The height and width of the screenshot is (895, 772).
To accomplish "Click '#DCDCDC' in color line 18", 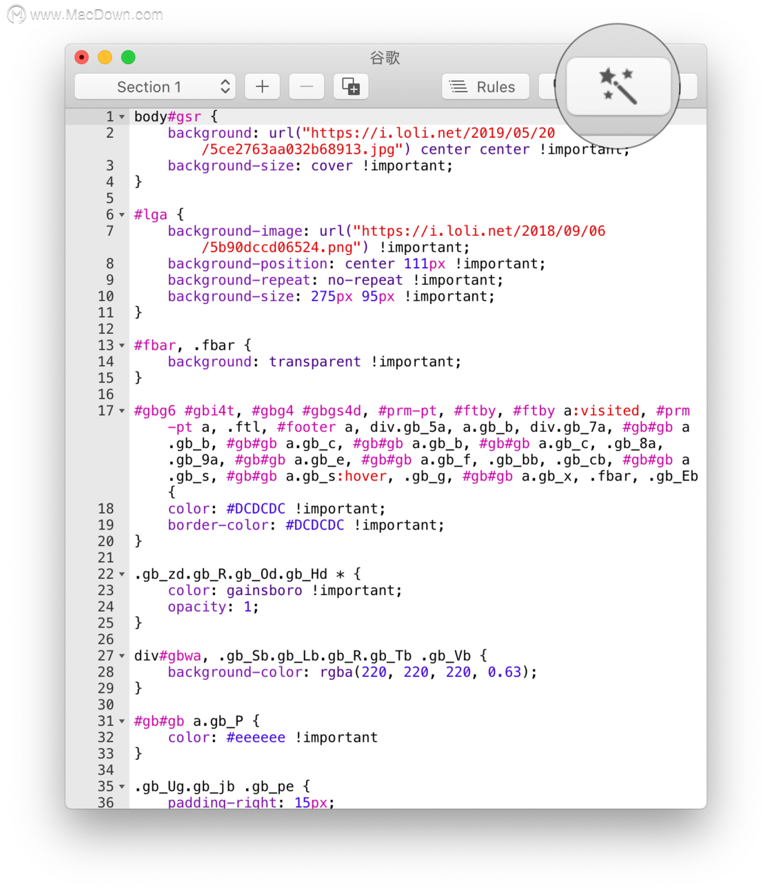I will point(256,509).
